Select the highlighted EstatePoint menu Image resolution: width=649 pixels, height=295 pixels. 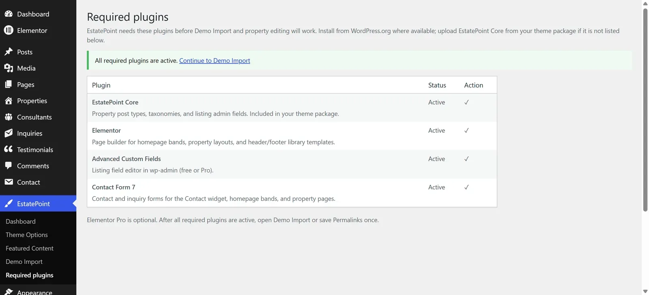(38, 204)
